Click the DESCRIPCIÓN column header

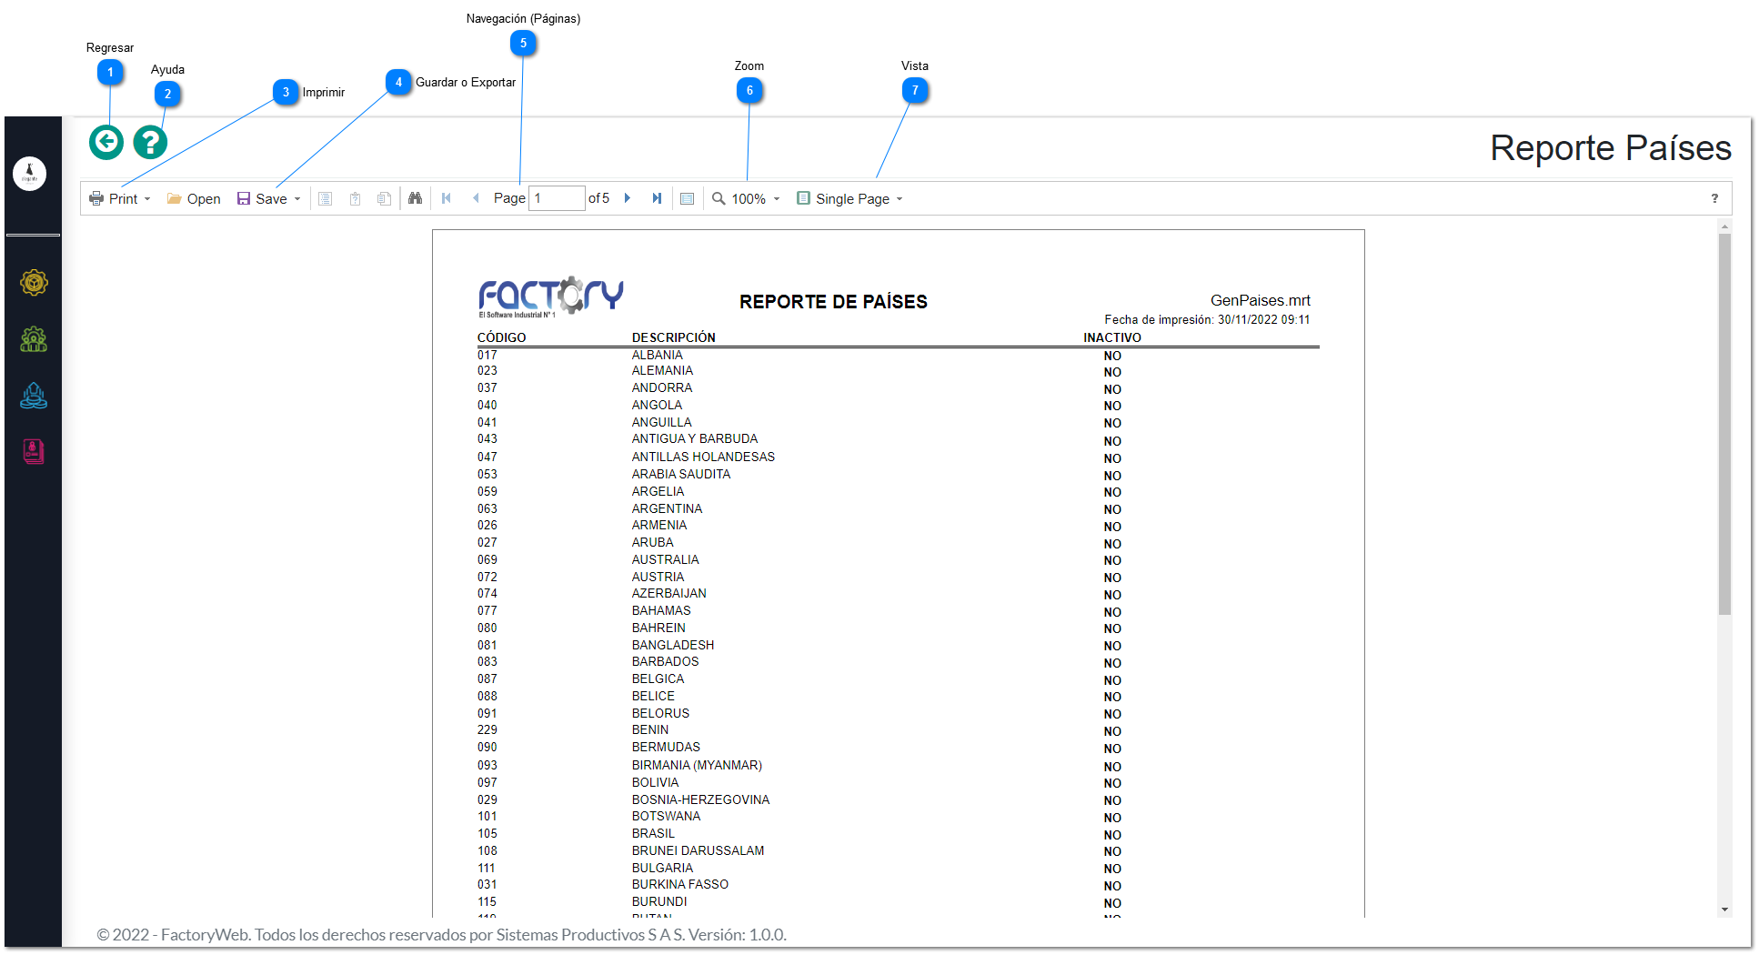(x=673, y=337)
